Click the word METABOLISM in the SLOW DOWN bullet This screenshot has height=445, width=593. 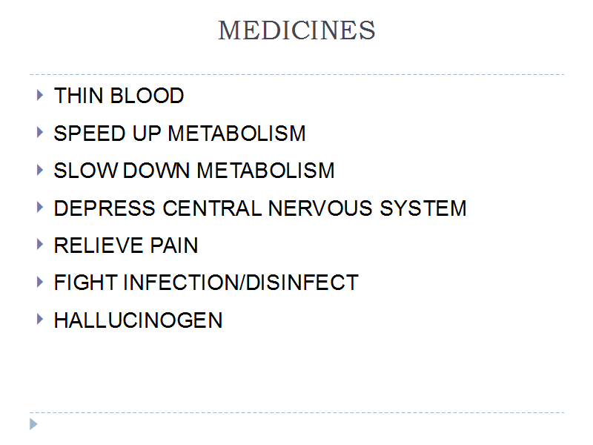pos(266,171)
